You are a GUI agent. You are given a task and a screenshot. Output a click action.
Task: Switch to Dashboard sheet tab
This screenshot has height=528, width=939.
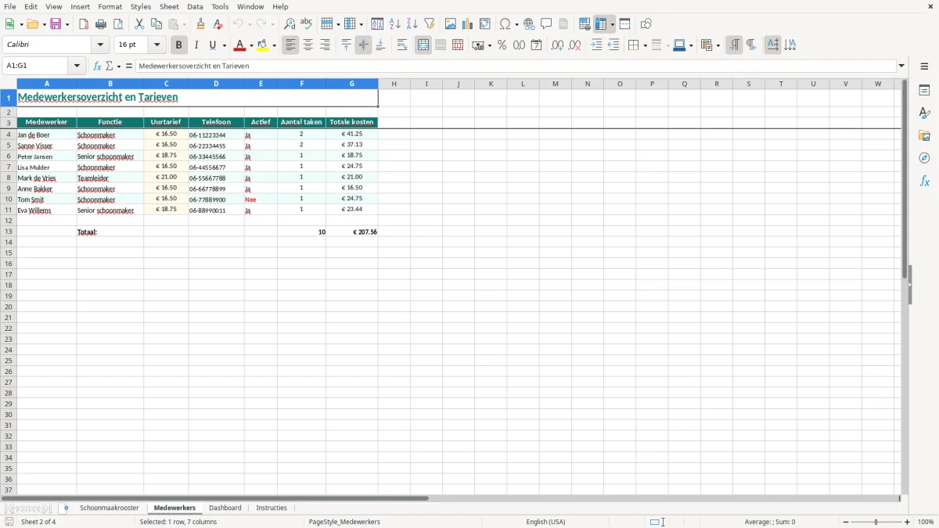[225, 508]
